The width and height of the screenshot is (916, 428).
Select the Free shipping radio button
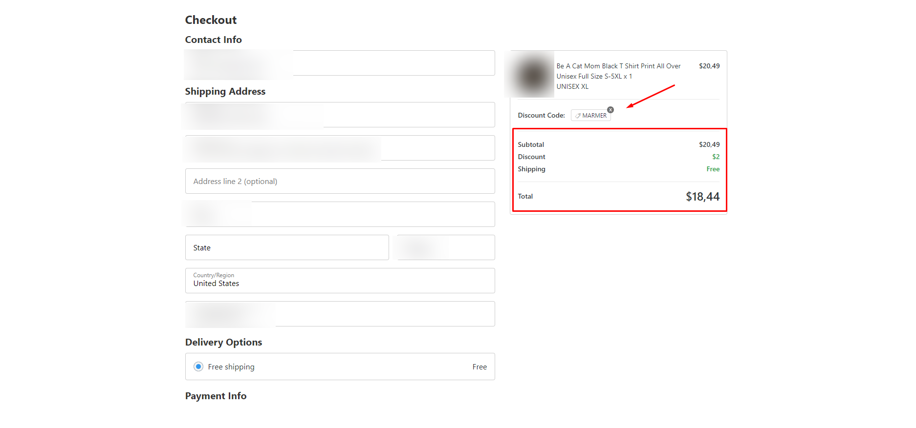198,367
